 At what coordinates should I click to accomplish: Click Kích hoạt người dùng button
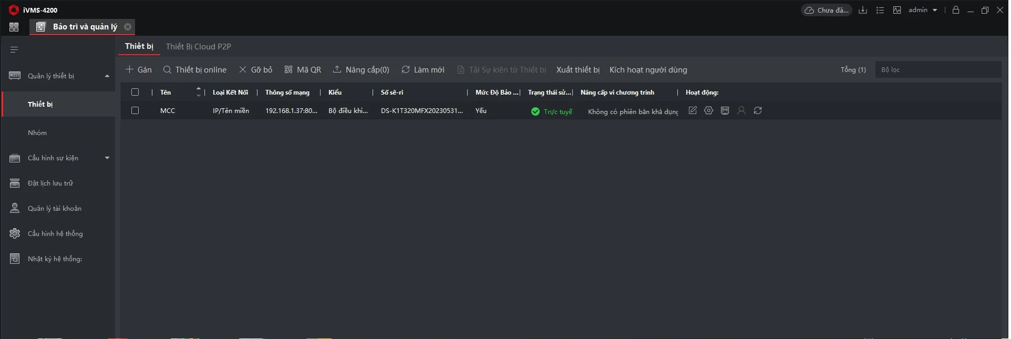(x=648, y=70)
